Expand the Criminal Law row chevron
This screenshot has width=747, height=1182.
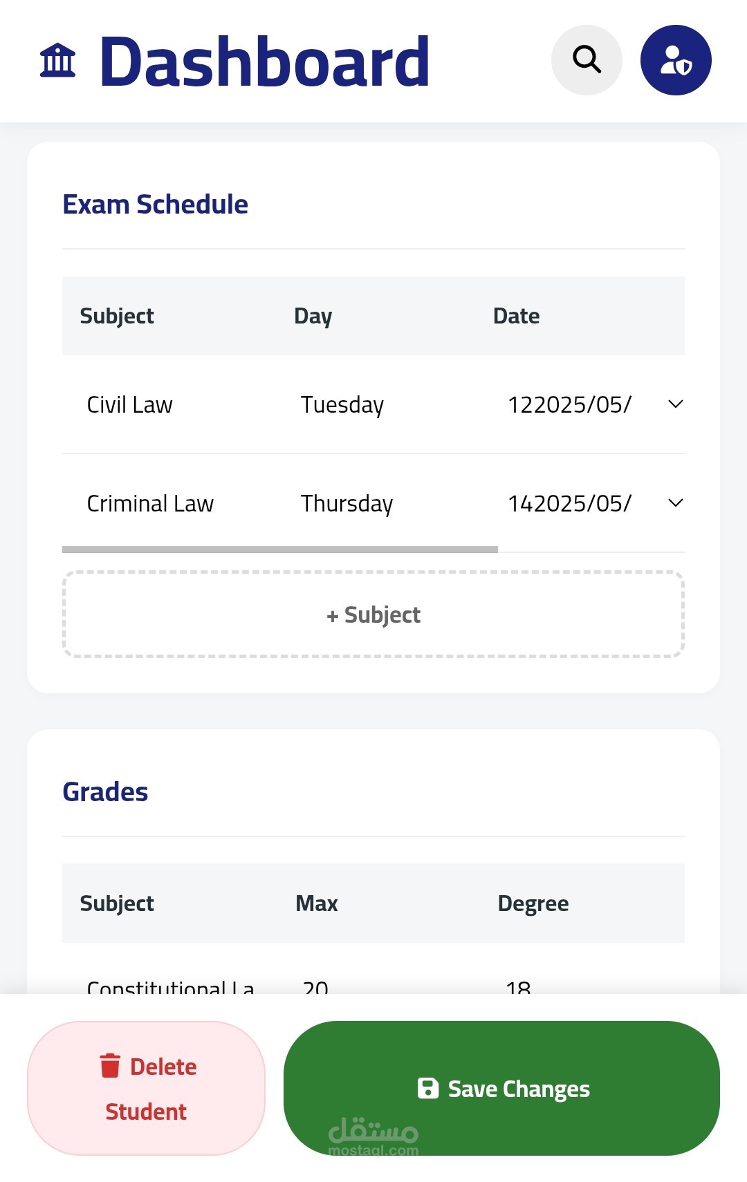pos(676,503)
